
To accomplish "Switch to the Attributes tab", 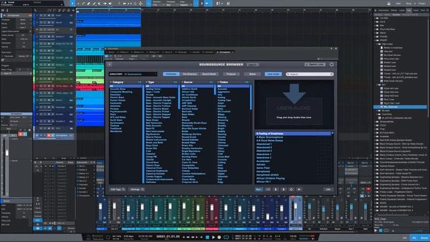I will (x=171, y=74).
